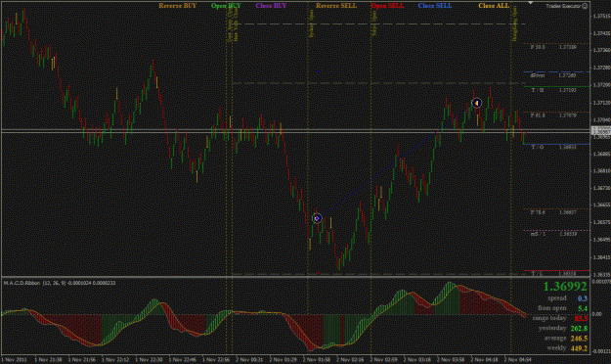
Task: Click the Reverse SELL label
Action: pos(336,6)
